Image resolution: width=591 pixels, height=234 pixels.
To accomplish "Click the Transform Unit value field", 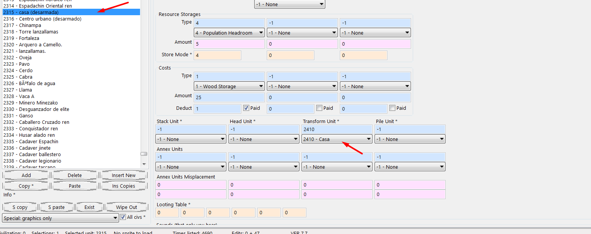I will point(336,130).
